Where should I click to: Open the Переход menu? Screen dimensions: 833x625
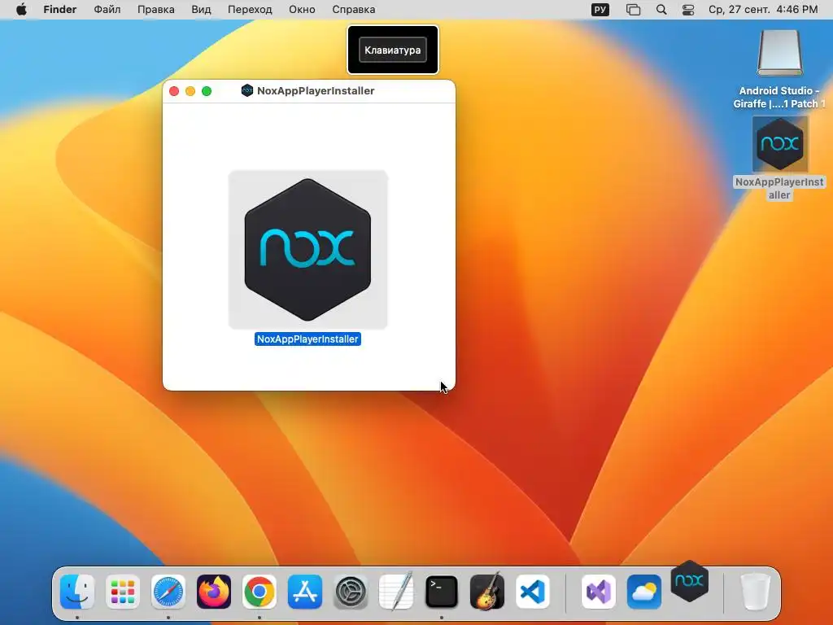click(x=250, y=10)
